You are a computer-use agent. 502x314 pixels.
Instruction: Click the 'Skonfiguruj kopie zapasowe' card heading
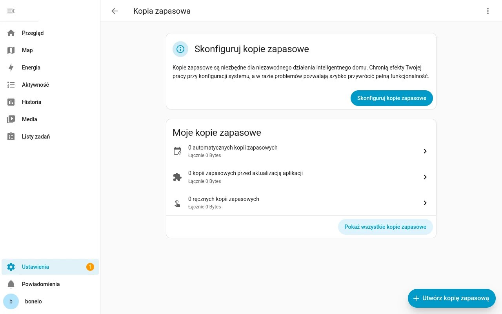click(252, 49)
